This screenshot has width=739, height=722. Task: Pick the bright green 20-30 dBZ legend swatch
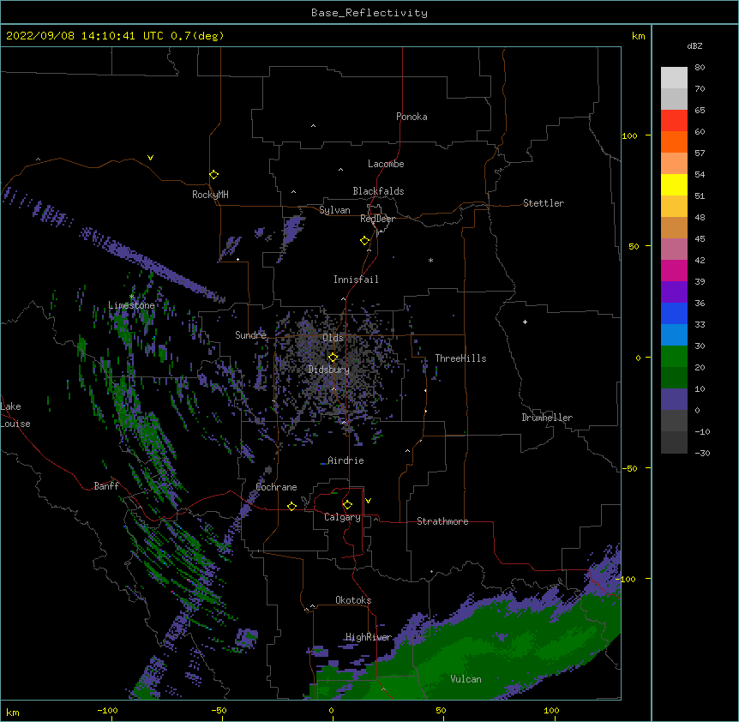[674, 357]
